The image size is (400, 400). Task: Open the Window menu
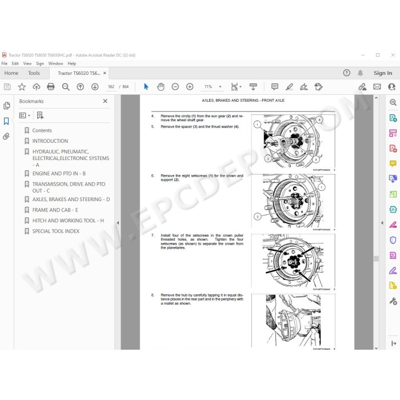pos(55,63)
